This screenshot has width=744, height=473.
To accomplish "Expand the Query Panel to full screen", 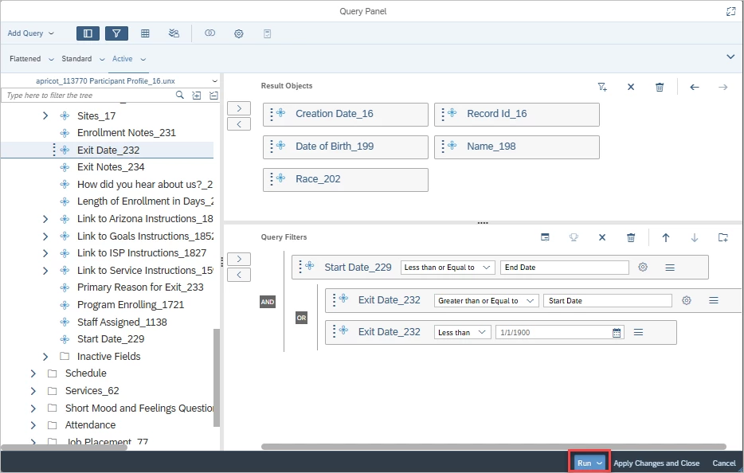I will coord(730,11).
